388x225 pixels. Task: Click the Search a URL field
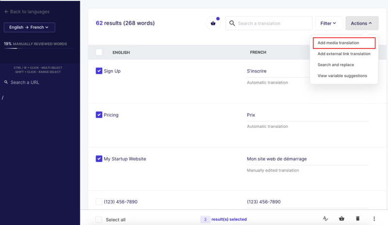pyautogui.click(x=25, y=82)
